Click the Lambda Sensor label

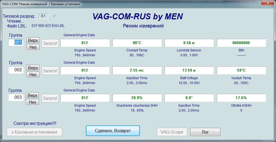point(189,50)
